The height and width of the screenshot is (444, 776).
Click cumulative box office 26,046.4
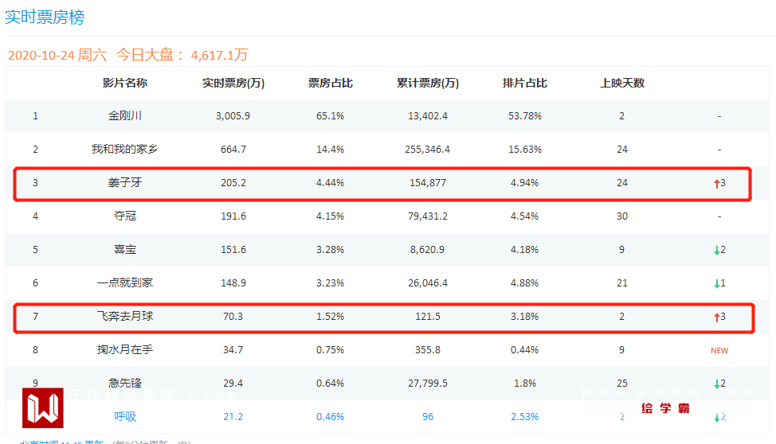(x=428, y=282)
